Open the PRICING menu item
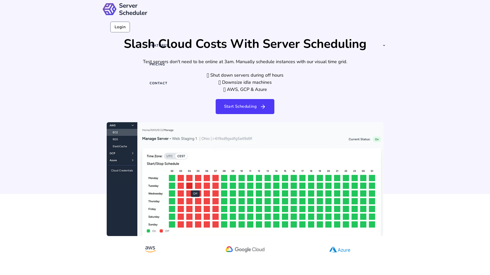The image size is (490, 275). tap(157, 64)
